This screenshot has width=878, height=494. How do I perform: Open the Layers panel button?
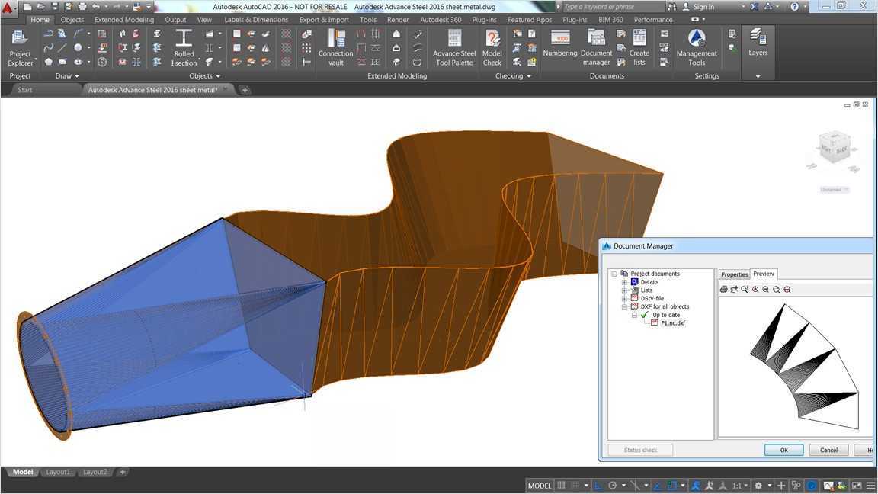[758, 43]
